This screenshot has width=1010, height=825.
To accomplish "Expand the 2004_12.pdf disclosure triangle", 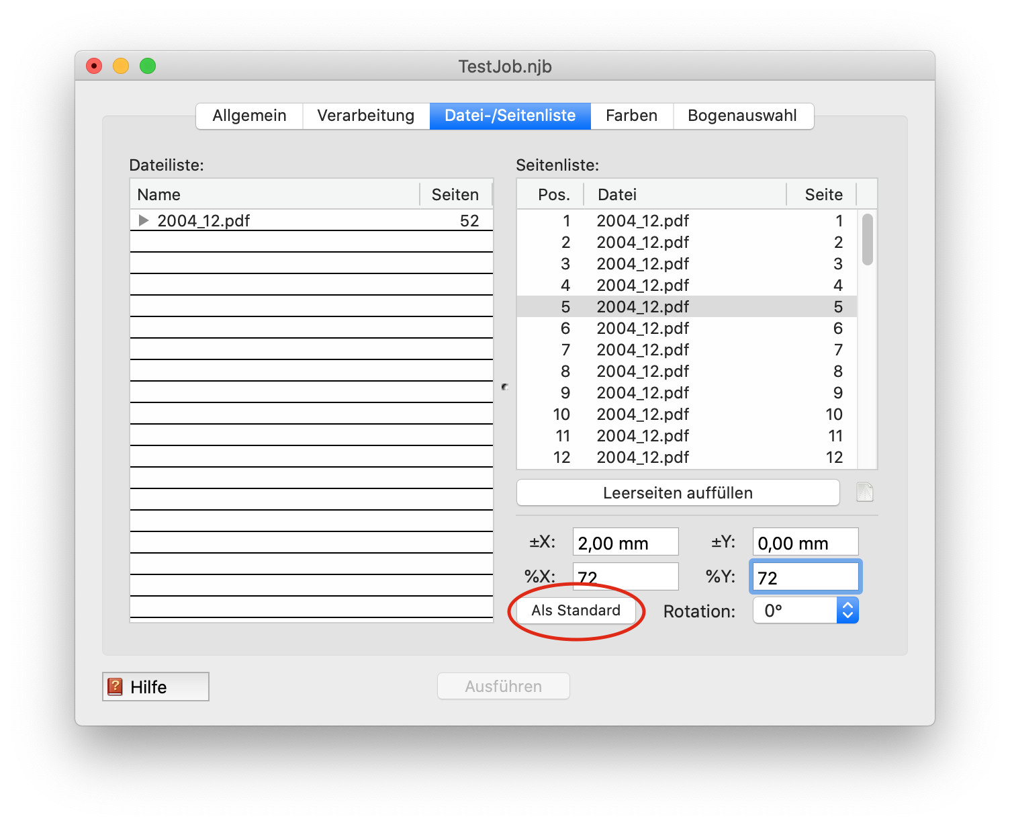I will [143, 220].
